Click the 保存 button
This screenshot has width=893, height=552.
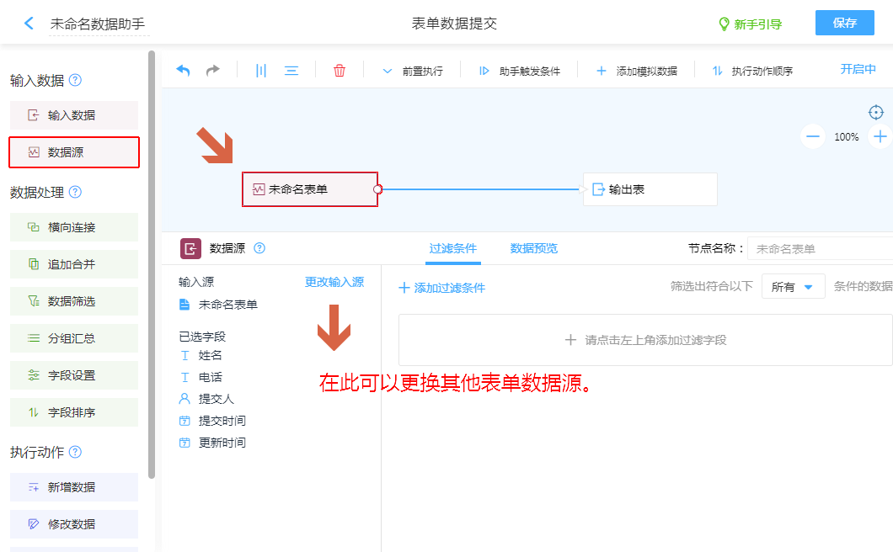[x=844, y=24]
